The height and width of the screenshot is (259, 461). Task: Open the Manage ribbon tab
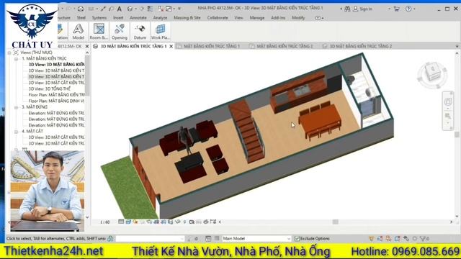257,18
